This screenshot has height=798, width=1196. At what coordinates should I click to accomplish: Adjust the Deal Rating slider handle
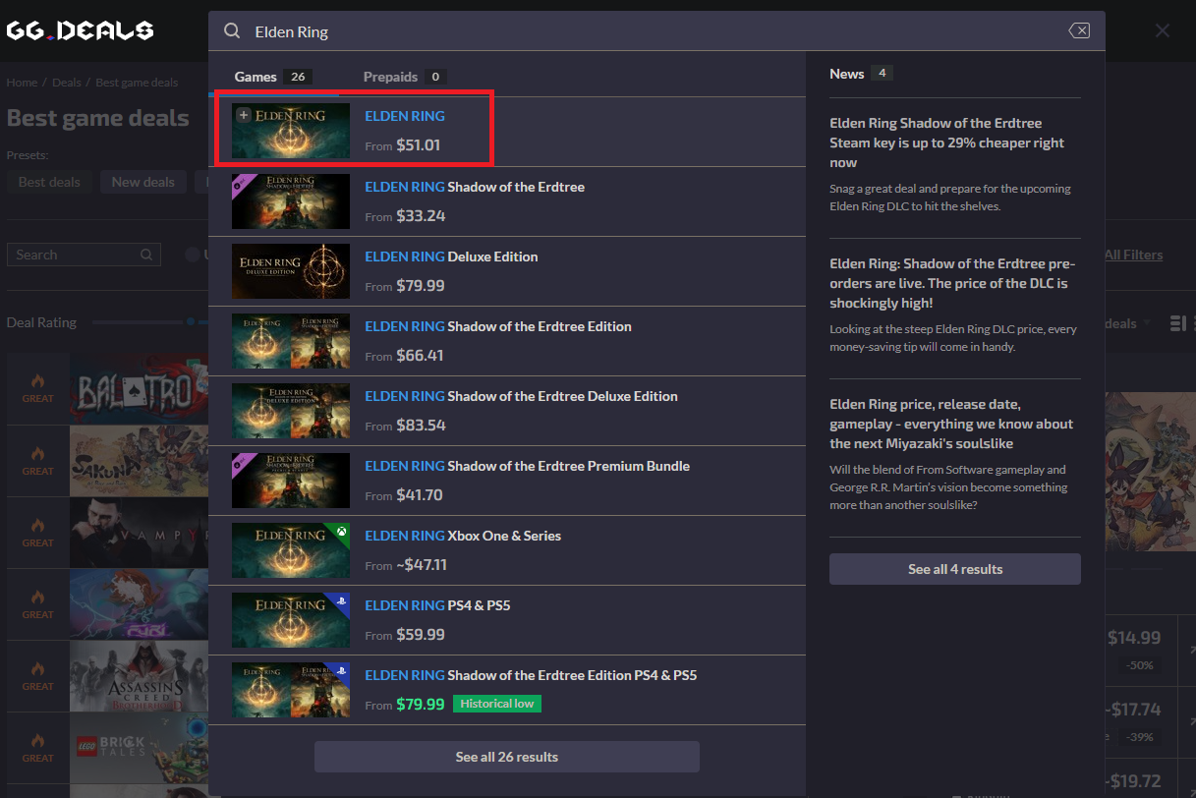pos(191,322)
